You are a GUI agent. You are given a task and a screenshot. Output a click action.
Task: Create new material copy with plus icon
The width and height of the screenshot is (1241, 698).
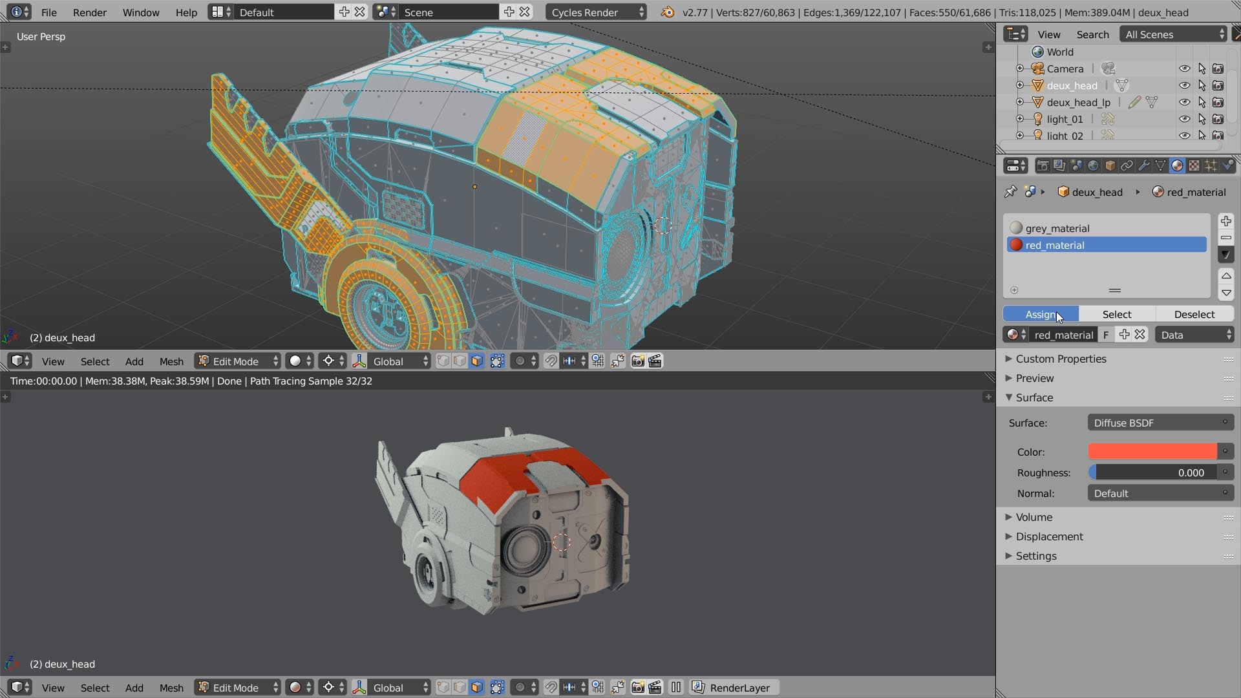click(1124, 335)
